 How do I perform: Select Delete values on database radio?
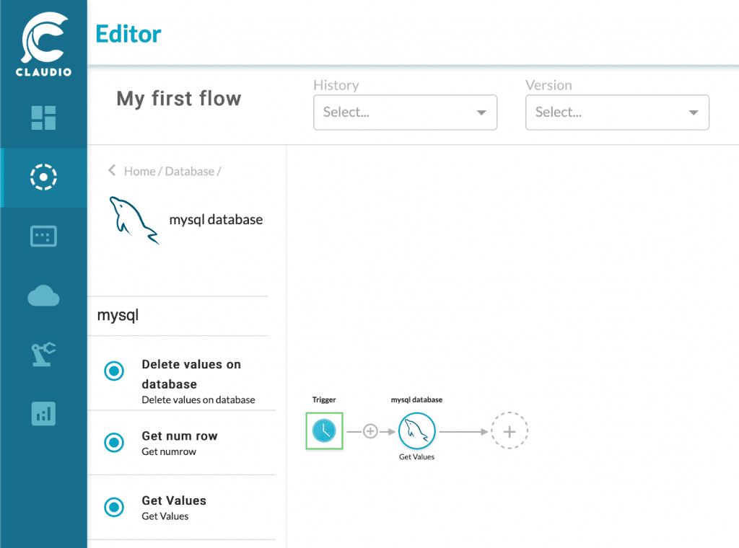coord(114,371)
